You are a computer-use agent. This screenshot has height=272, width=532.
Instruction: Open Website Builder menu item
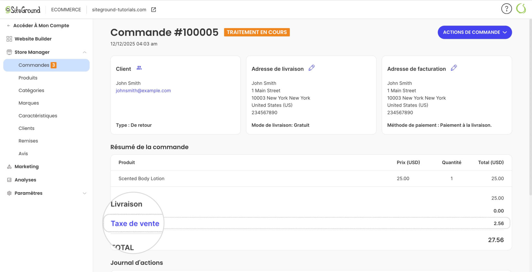pos(33,39)
